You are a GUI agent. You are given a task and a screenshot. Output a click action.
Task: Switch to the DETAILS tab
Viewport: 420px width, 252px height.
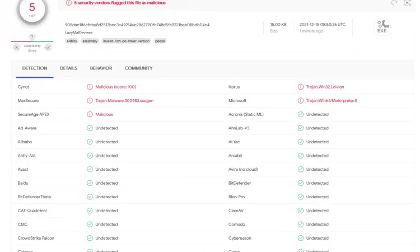click(68, 68)
